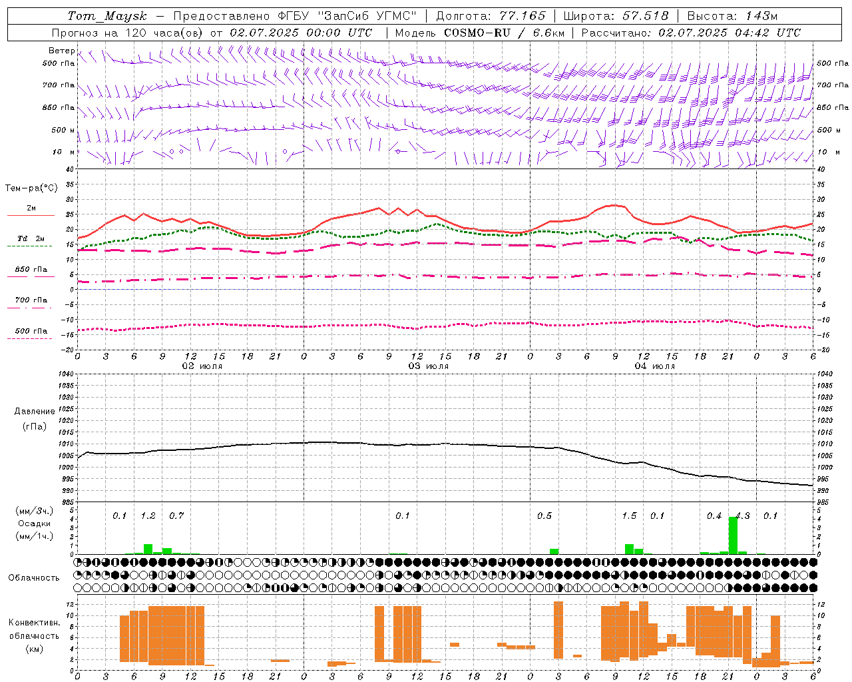852x682 pixels.
Task: Click the 'Широта: 57.518' value
Action: pos(616,16)
